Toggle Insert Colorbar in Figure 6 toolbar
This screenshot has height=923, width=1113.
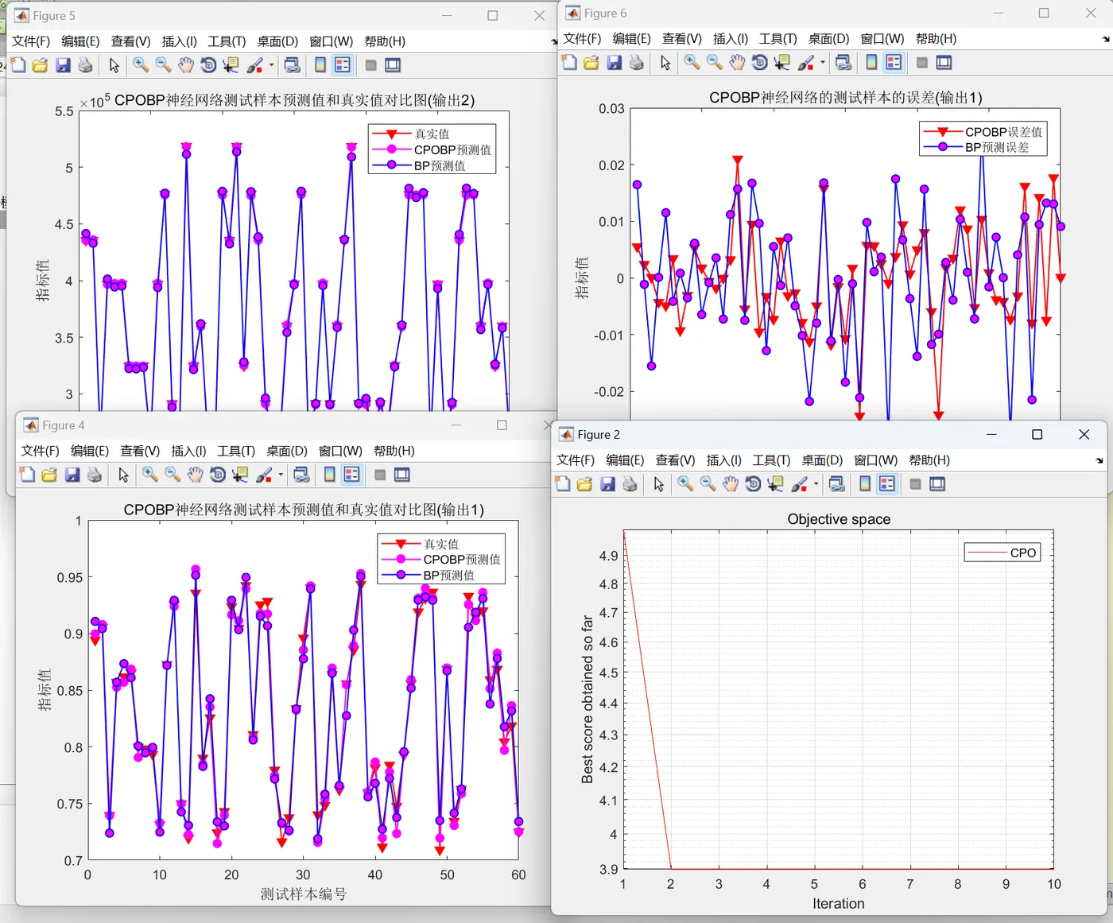tap(871, 62)
